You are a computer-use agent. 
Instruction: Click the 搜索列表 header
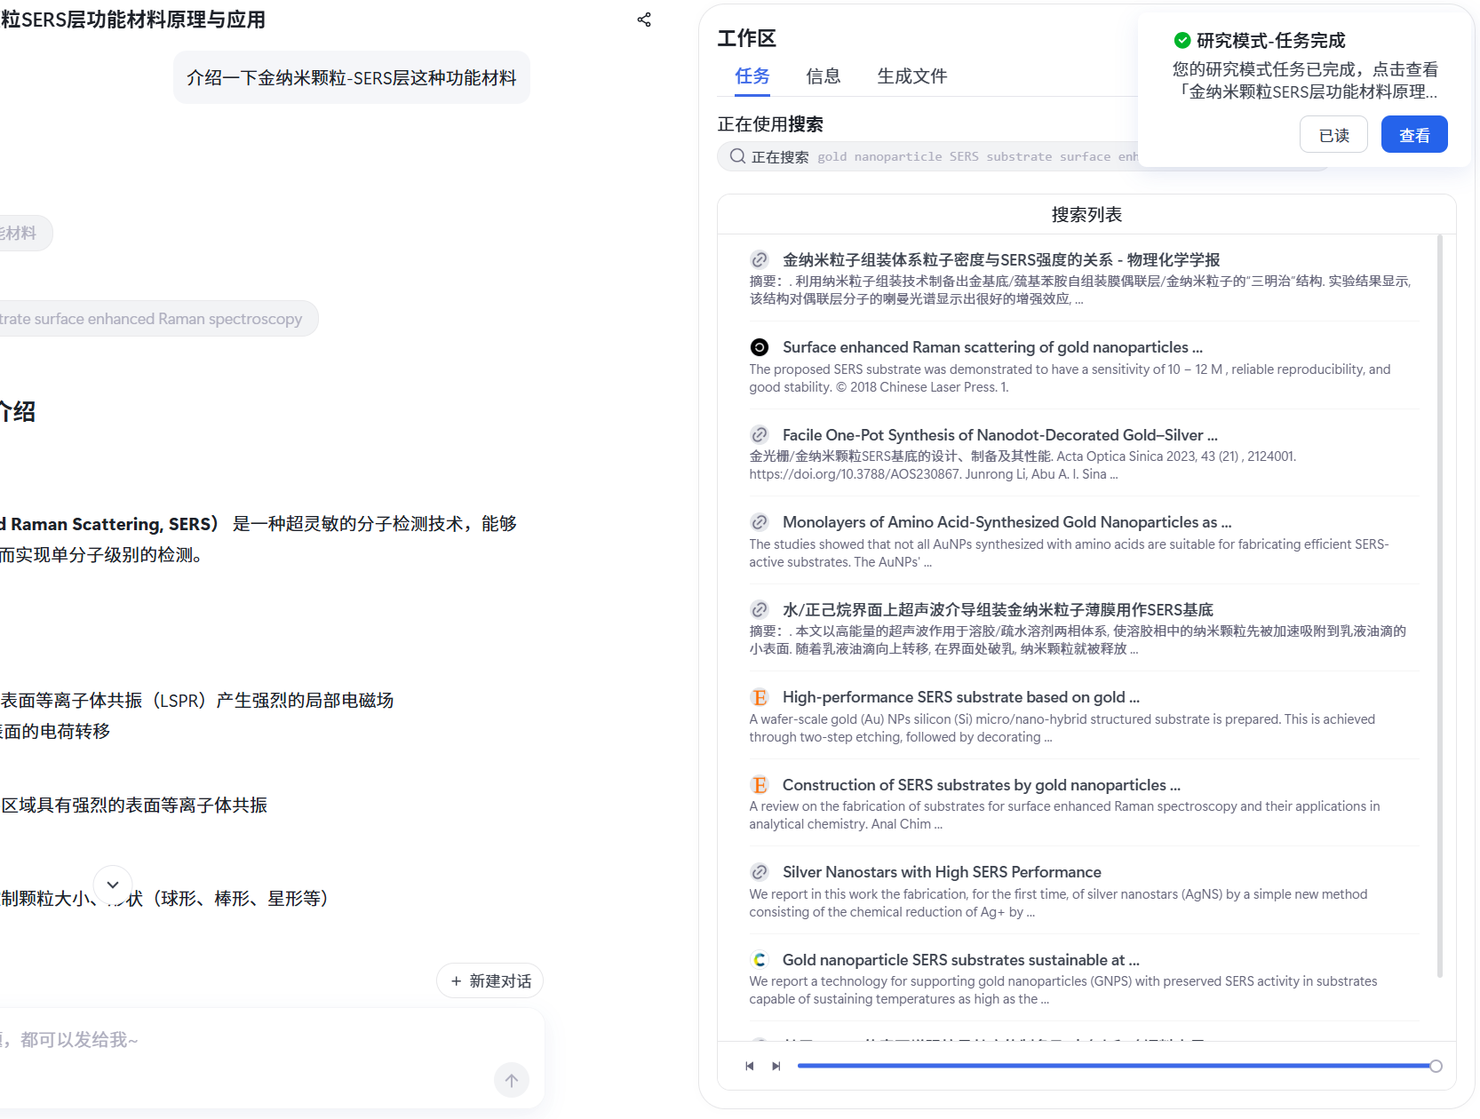click(x=1086, y=214)
